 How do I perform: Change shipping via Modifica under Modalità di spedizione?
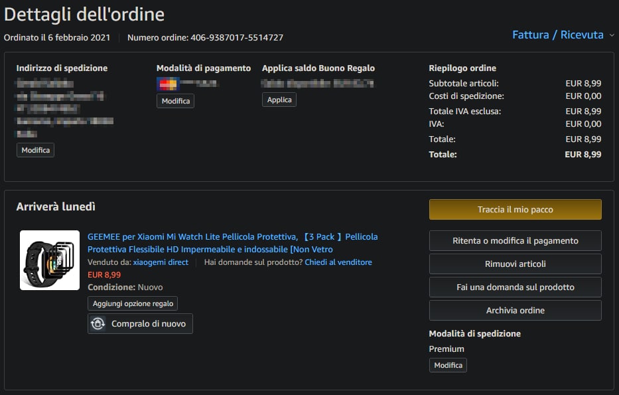click(x=448, y=365)
